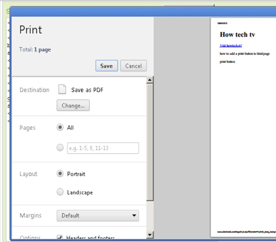The width and height of the screenshot is (276, 242).
Task: Click the Destination label
Action: click(x=34, y=90)
